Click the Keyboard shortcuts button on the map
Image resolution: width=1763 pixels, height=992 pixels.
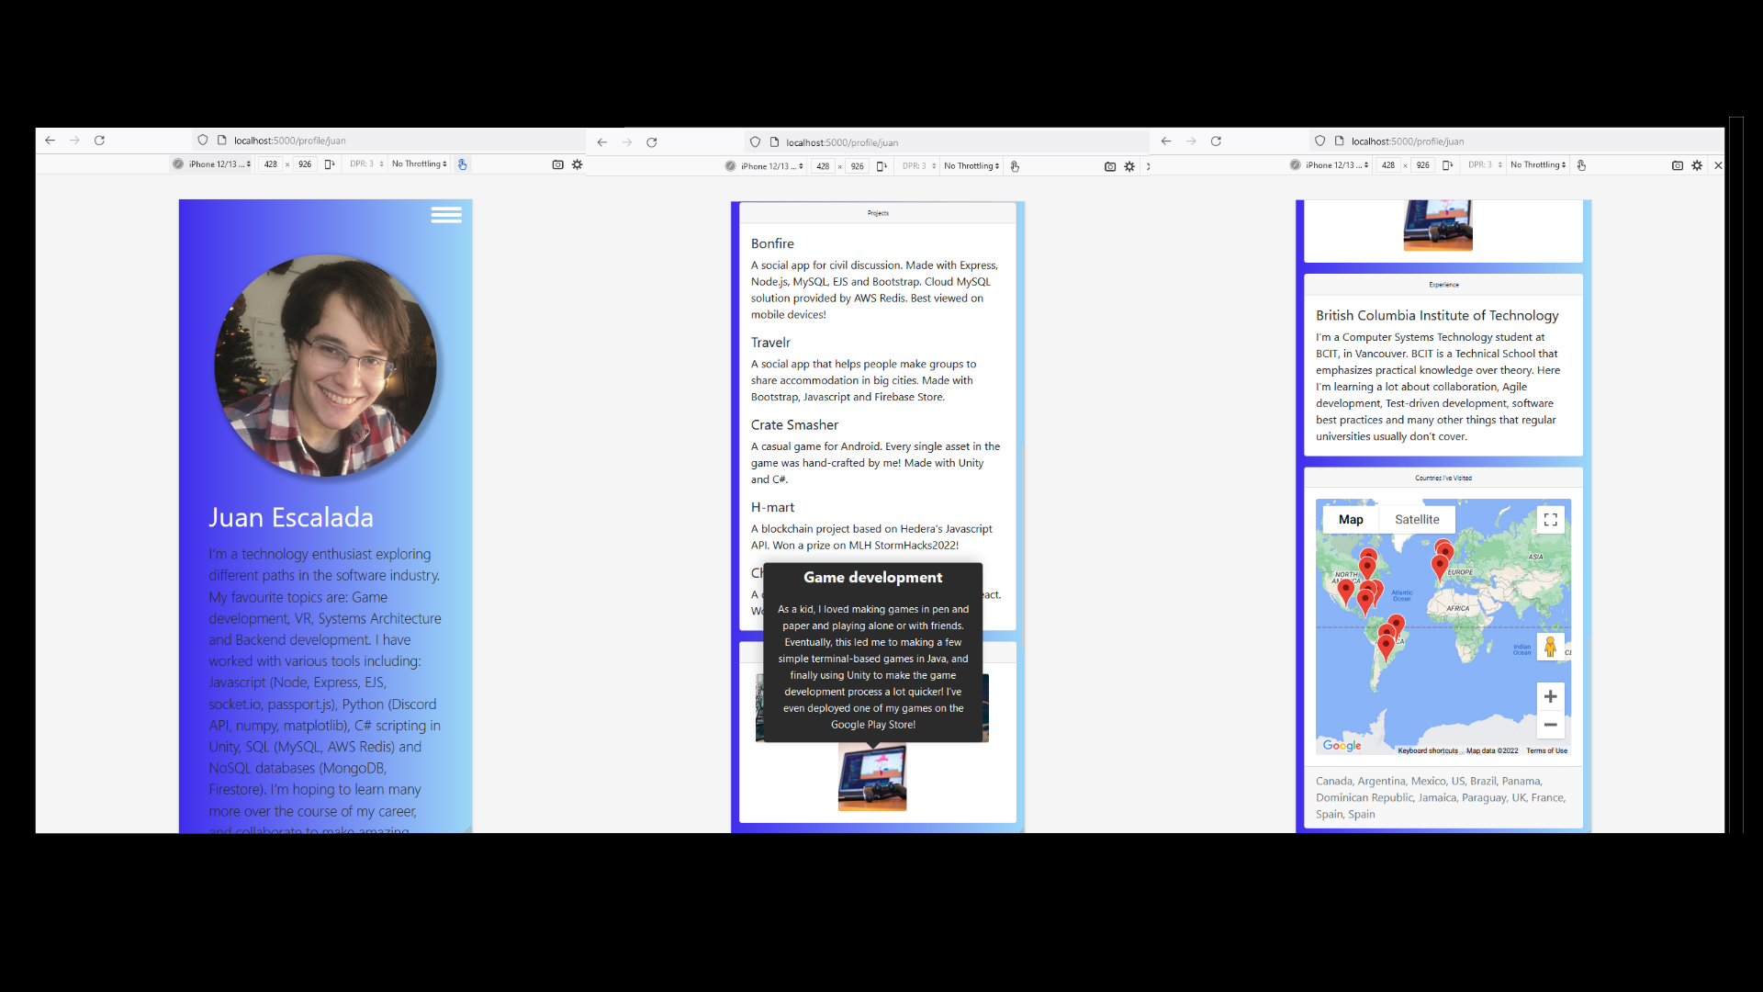coord(1428,751)
